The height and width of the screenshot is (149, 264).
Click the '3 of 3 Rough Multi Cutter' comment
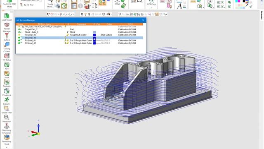[81, 43]
